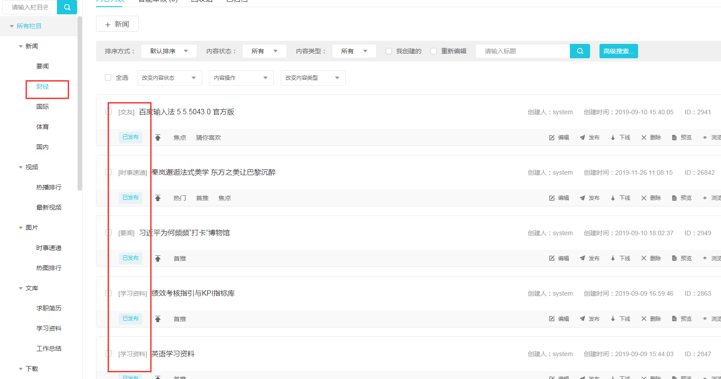Preview the 绩效考核指引与KPI指标库 article
Screen dimensions: 721x379
[x=682, y=319]
